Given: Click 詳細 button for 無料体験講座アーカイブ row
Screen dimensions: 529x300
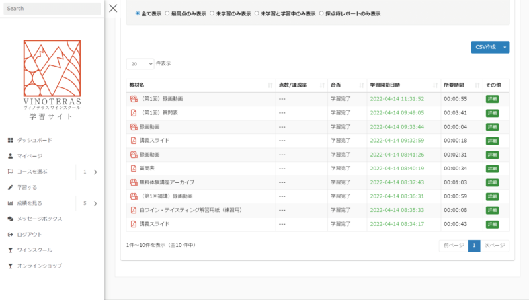Looking at the screenshot, I should [493, 182].
